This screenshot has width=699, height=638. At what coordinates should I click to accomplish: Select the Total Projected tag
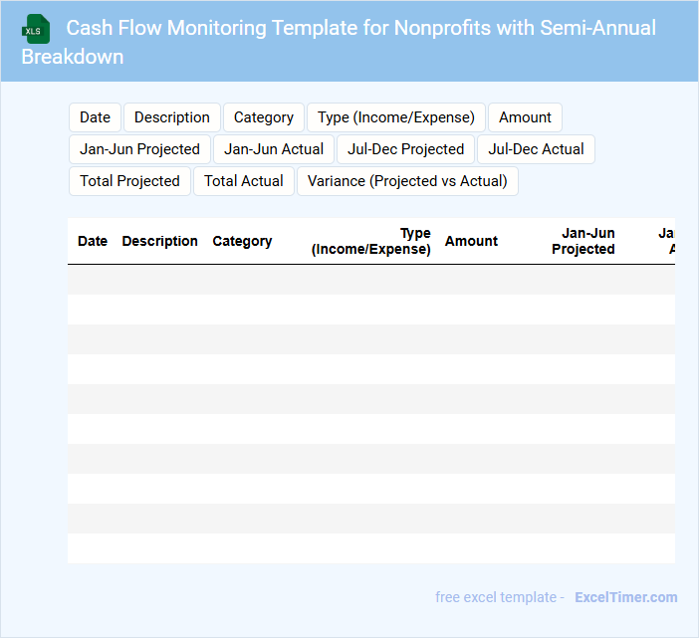click(129, 181)
